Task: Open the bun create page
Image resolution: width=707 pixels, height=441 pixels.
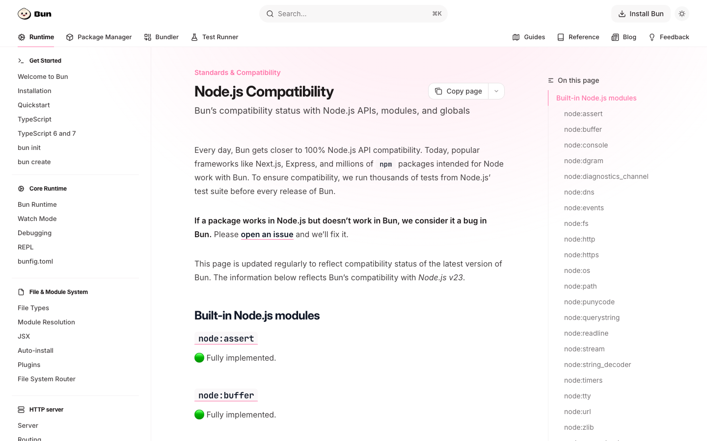Action: coord(34,162)
